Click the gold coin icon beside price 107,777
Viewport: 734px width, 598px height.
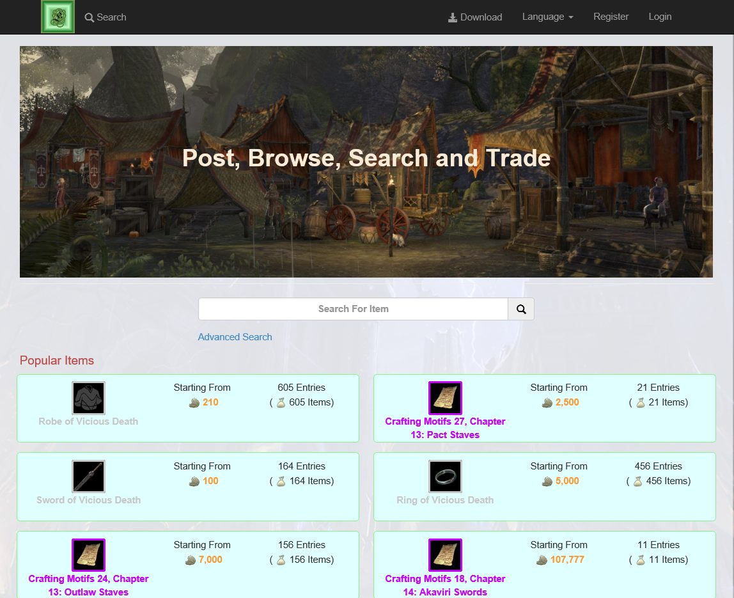(x=542, y=560)
